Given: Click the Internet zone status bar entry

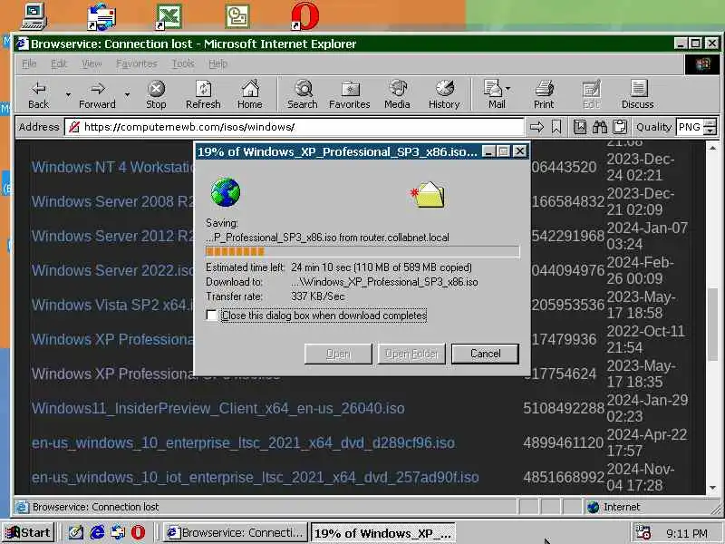Looking at the screenshot, I should pos(615,508).
